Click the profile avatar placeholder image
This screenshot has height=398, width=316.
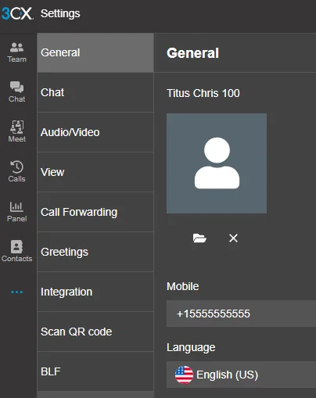pyautogui.click(x=217, y=163)
